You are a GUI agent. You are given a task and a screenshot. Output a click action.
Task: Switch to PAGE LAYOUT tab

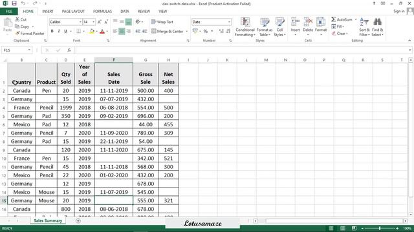tap(73, 12)
